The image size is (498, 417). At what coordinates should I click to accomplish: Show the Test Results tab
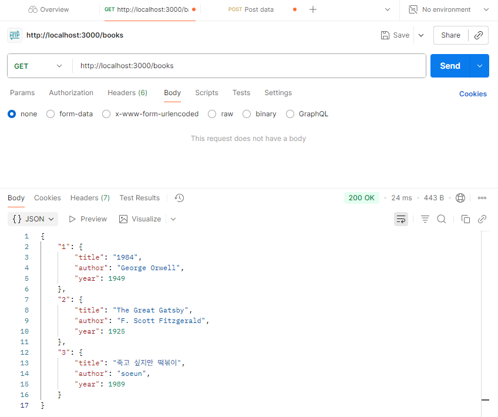coord(140,198)
